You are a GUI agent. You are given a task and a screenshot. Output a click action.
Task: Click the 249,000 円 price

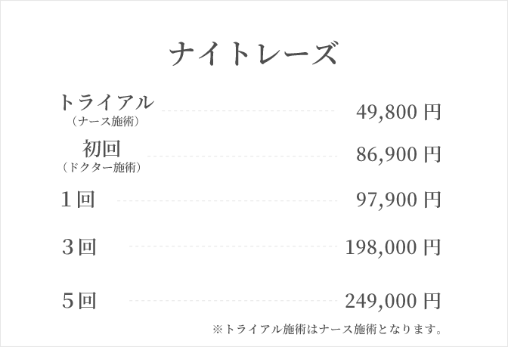(x=392, y=301)
